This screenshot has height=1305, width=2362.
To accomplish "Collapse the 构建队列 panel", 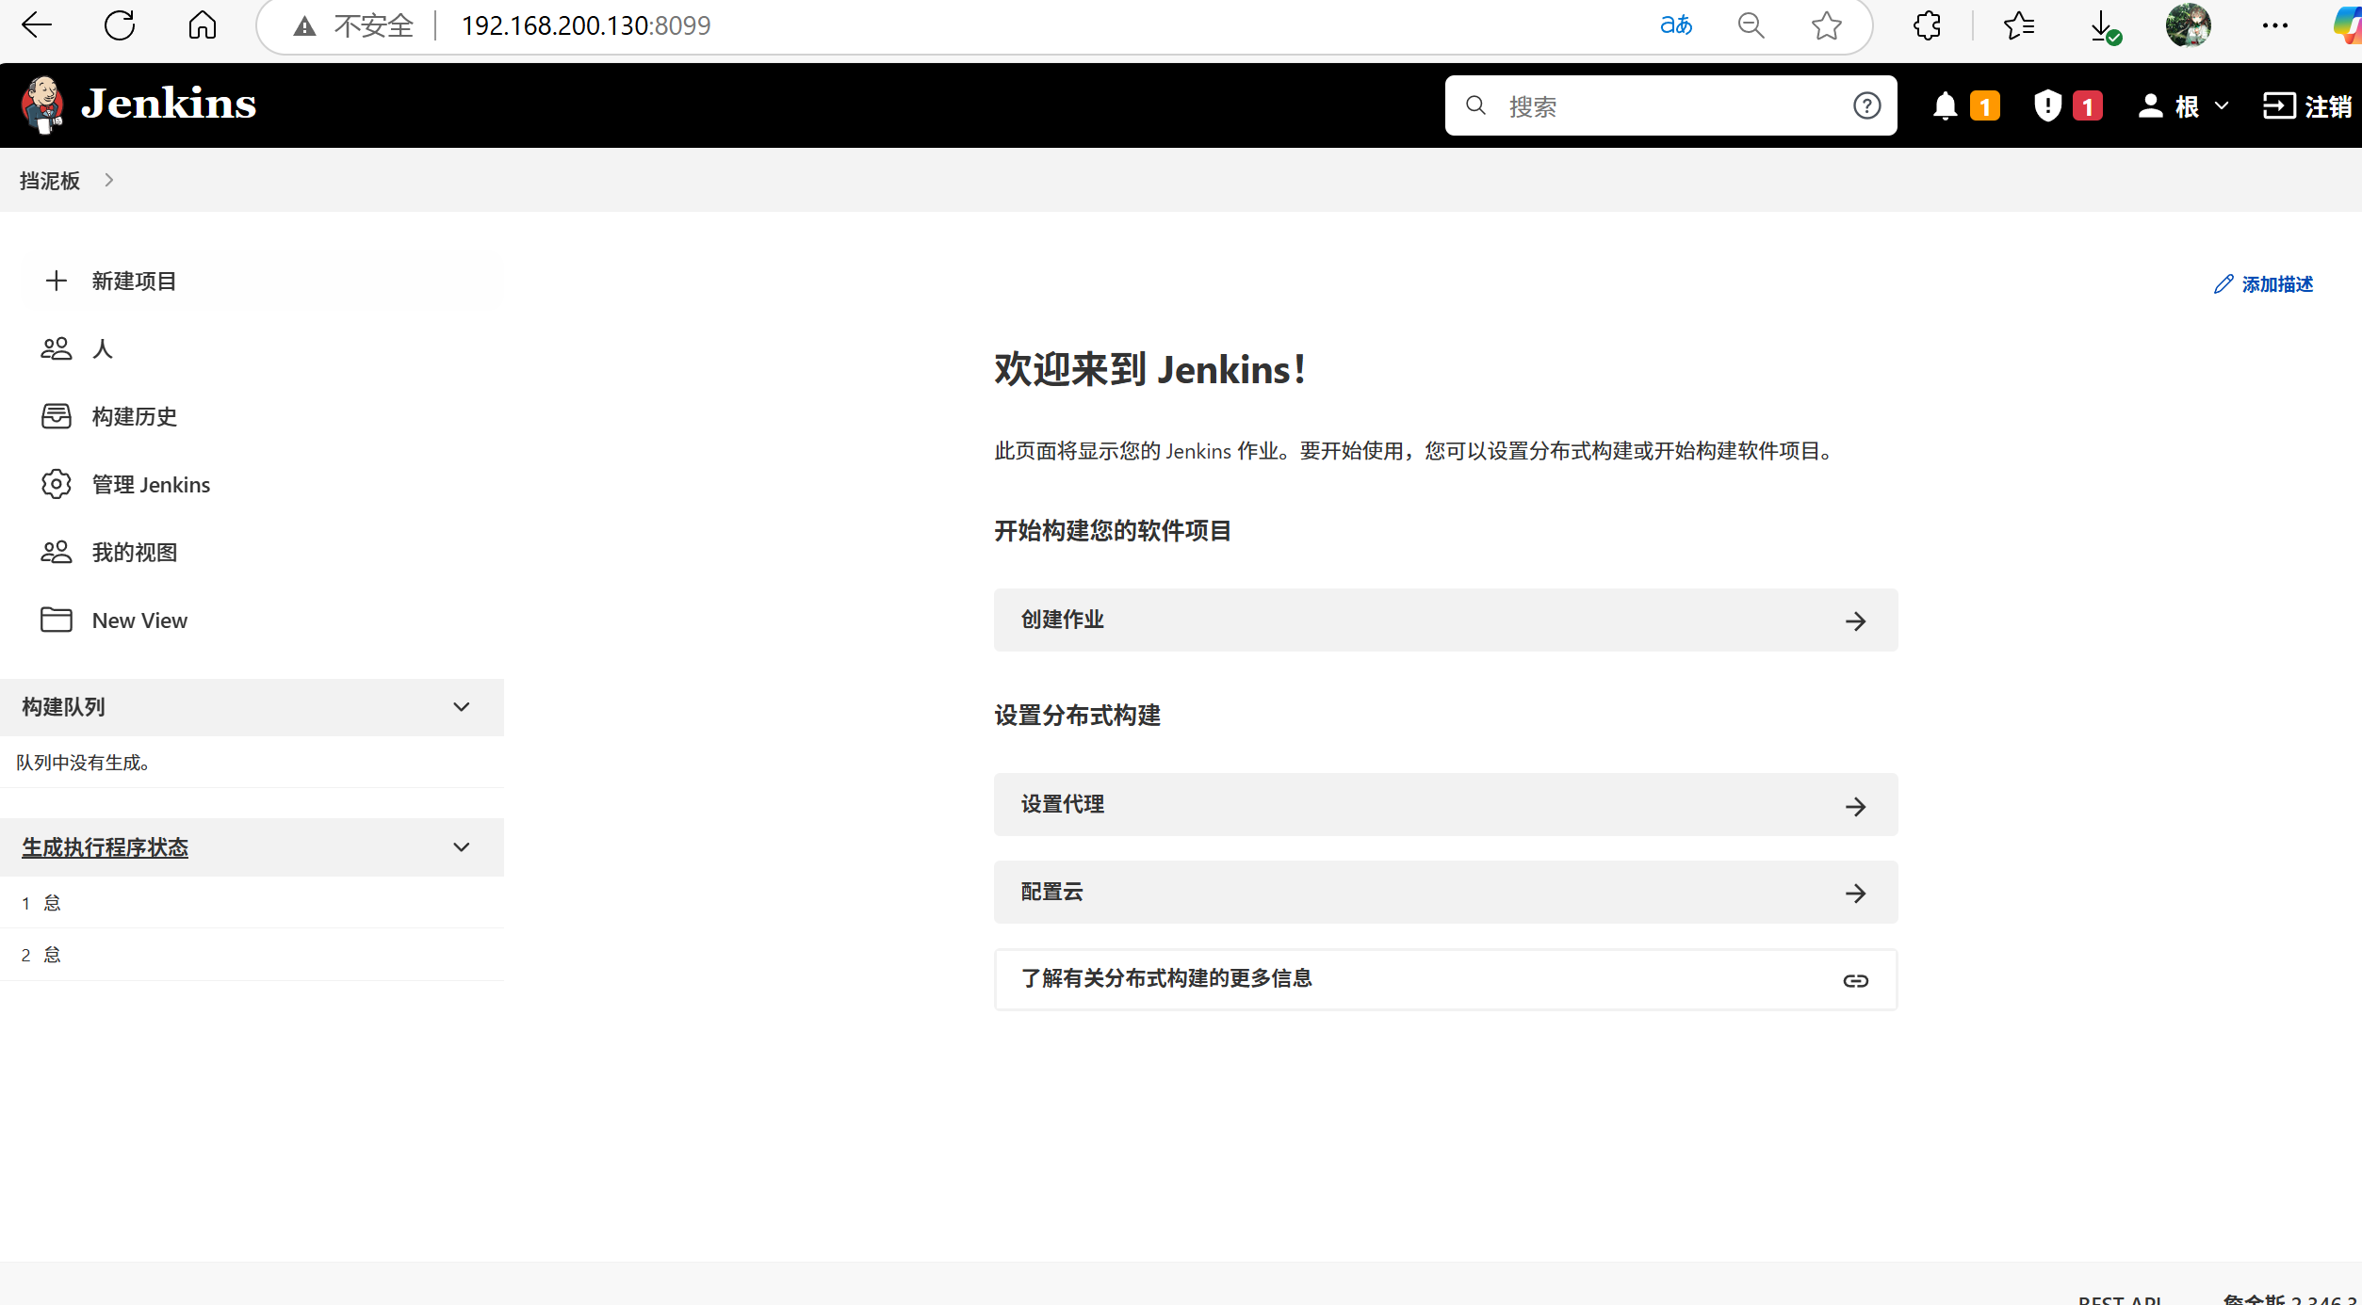I will 461,707.
